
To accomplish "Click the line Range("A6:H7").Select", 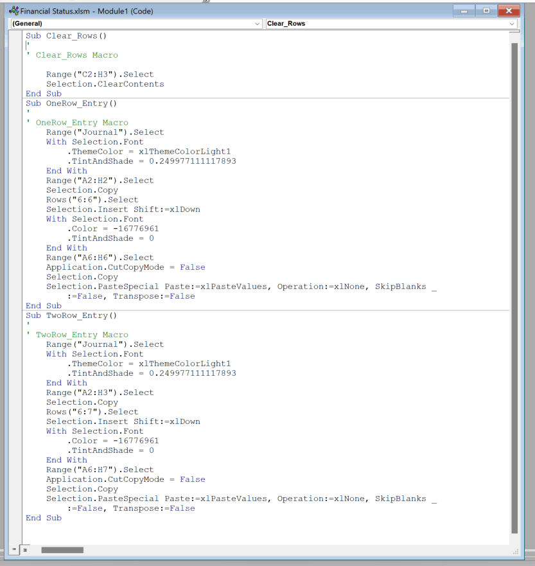I will tap(100, 470).
